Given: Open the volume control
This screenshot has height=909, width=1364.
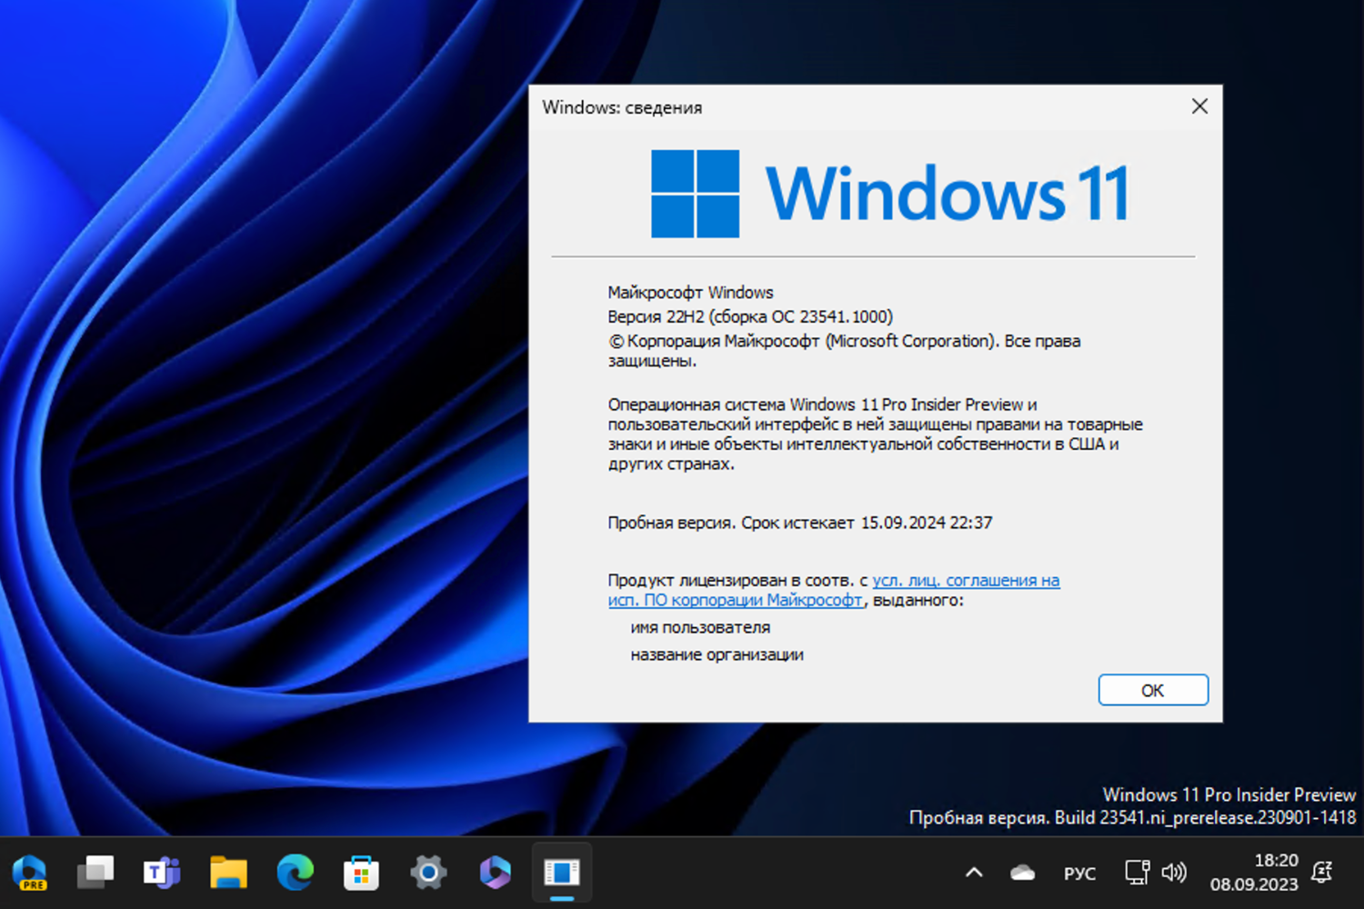Looking at the screenshot, I should coord(1175,873).
